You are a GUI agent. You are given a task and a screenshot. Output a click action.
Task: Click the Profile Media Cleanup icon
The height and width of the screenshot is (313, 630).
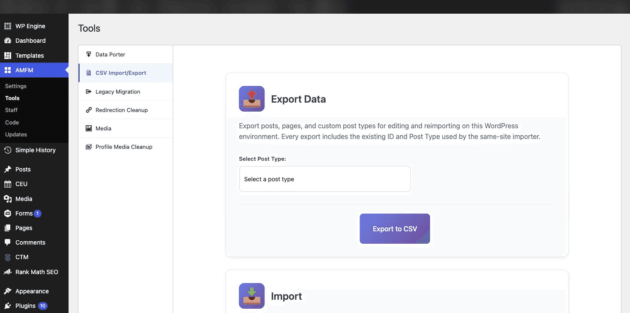[x=89, y=147]
